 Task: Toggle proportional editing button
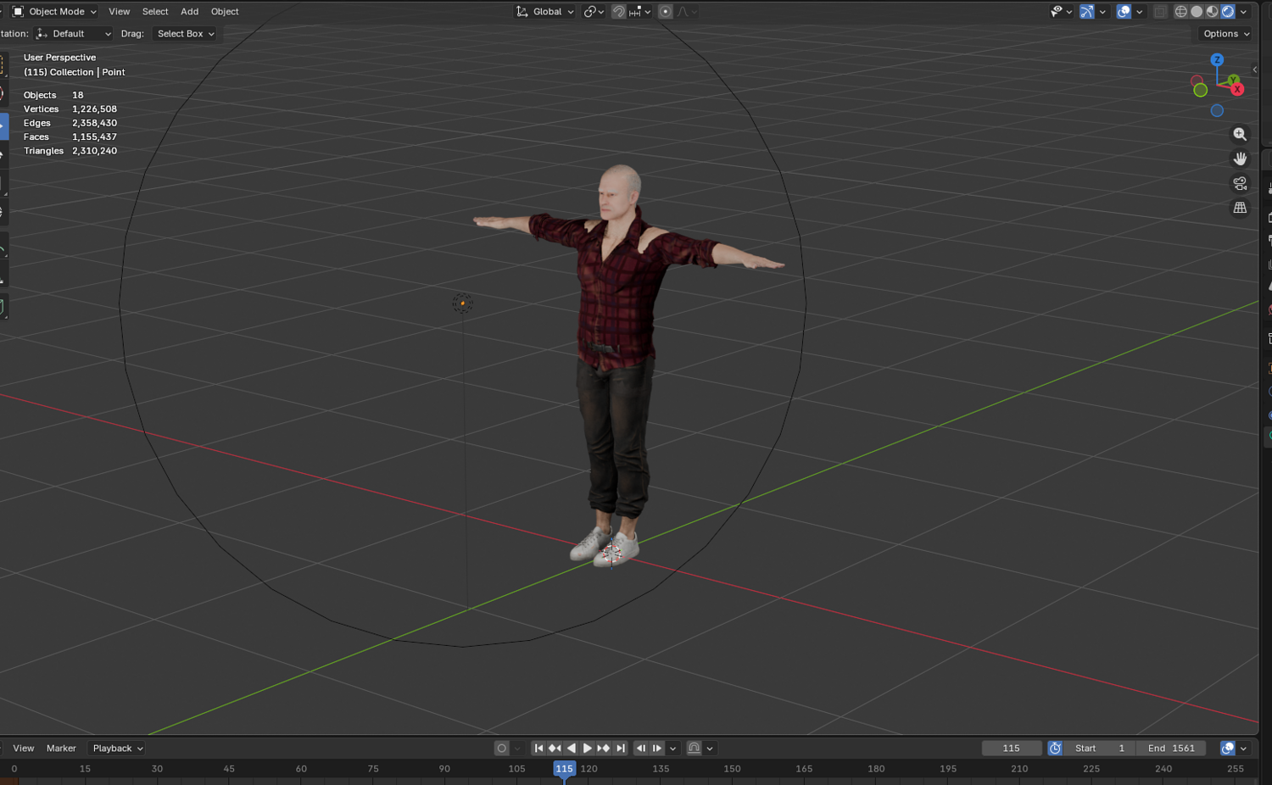[x=666, y=12]
